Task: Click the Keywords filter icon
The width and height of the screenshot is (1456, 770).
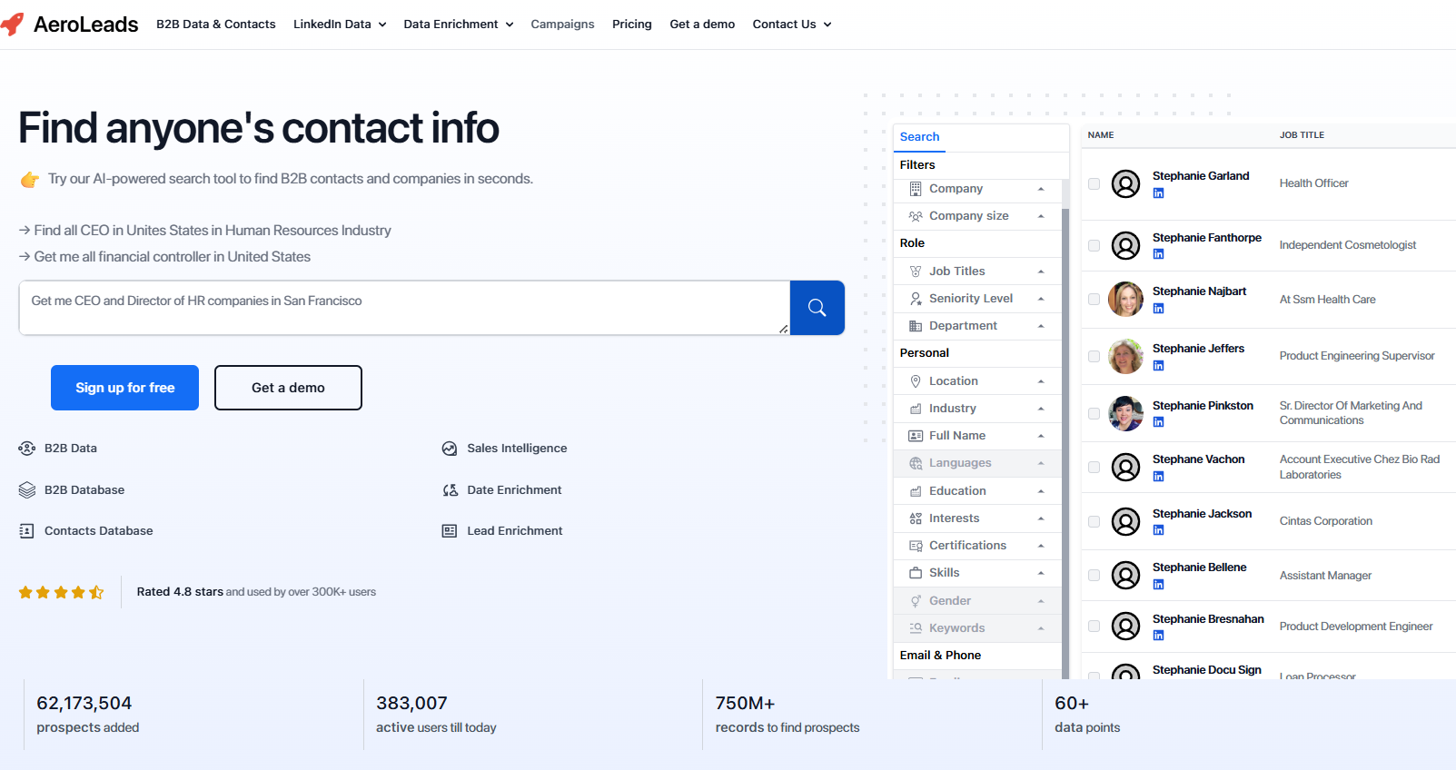Action: 916,628
